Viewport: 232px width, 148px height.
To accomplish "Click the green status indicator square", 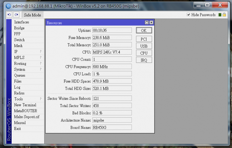I will [x=220, y=15].
